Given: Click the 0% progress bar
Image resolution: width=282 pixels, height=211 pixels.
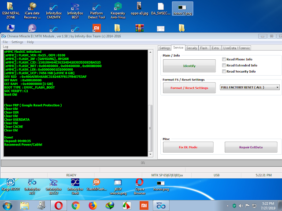Looking at the screenshot, I should pos(141,163).
